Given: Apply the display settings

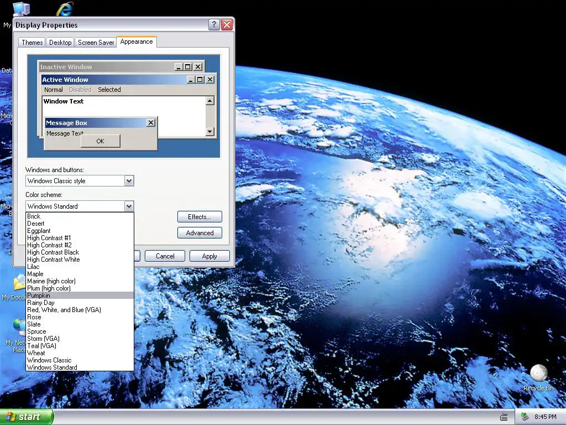Looking at the screenshot, I should [x=209, y=256].
